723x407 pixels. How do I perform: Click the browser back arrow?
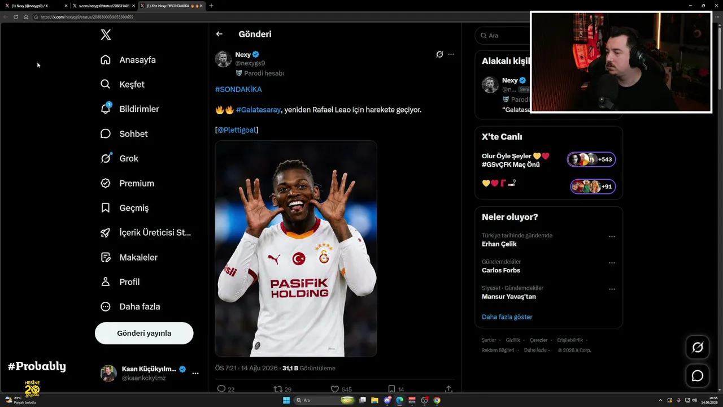(6, 17)
